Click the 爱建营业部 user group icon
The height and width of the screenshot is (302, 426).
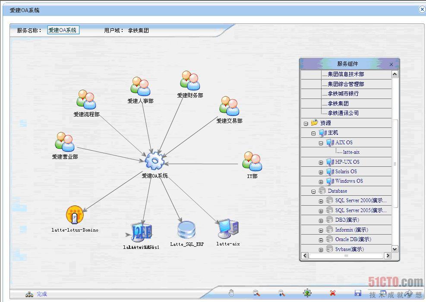point(65,142)
